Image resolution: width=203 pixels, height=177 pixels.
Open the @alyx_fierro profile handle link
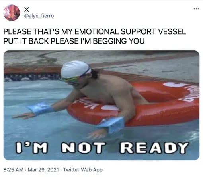click(39, 16)
